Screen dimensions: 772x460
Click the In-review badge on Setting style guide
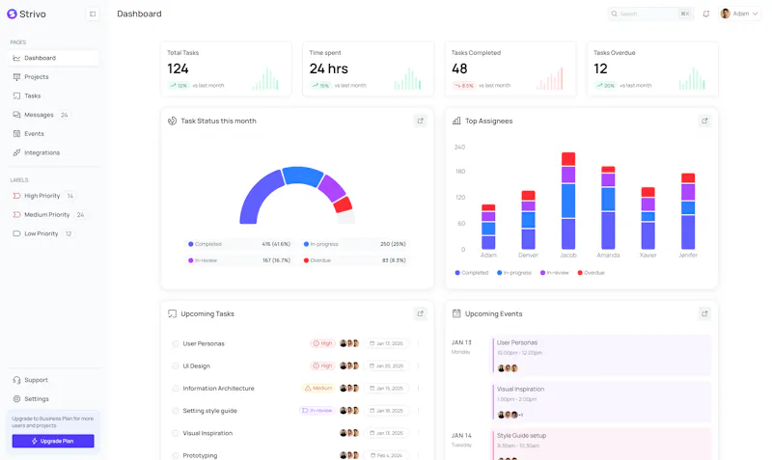(317, 411)
